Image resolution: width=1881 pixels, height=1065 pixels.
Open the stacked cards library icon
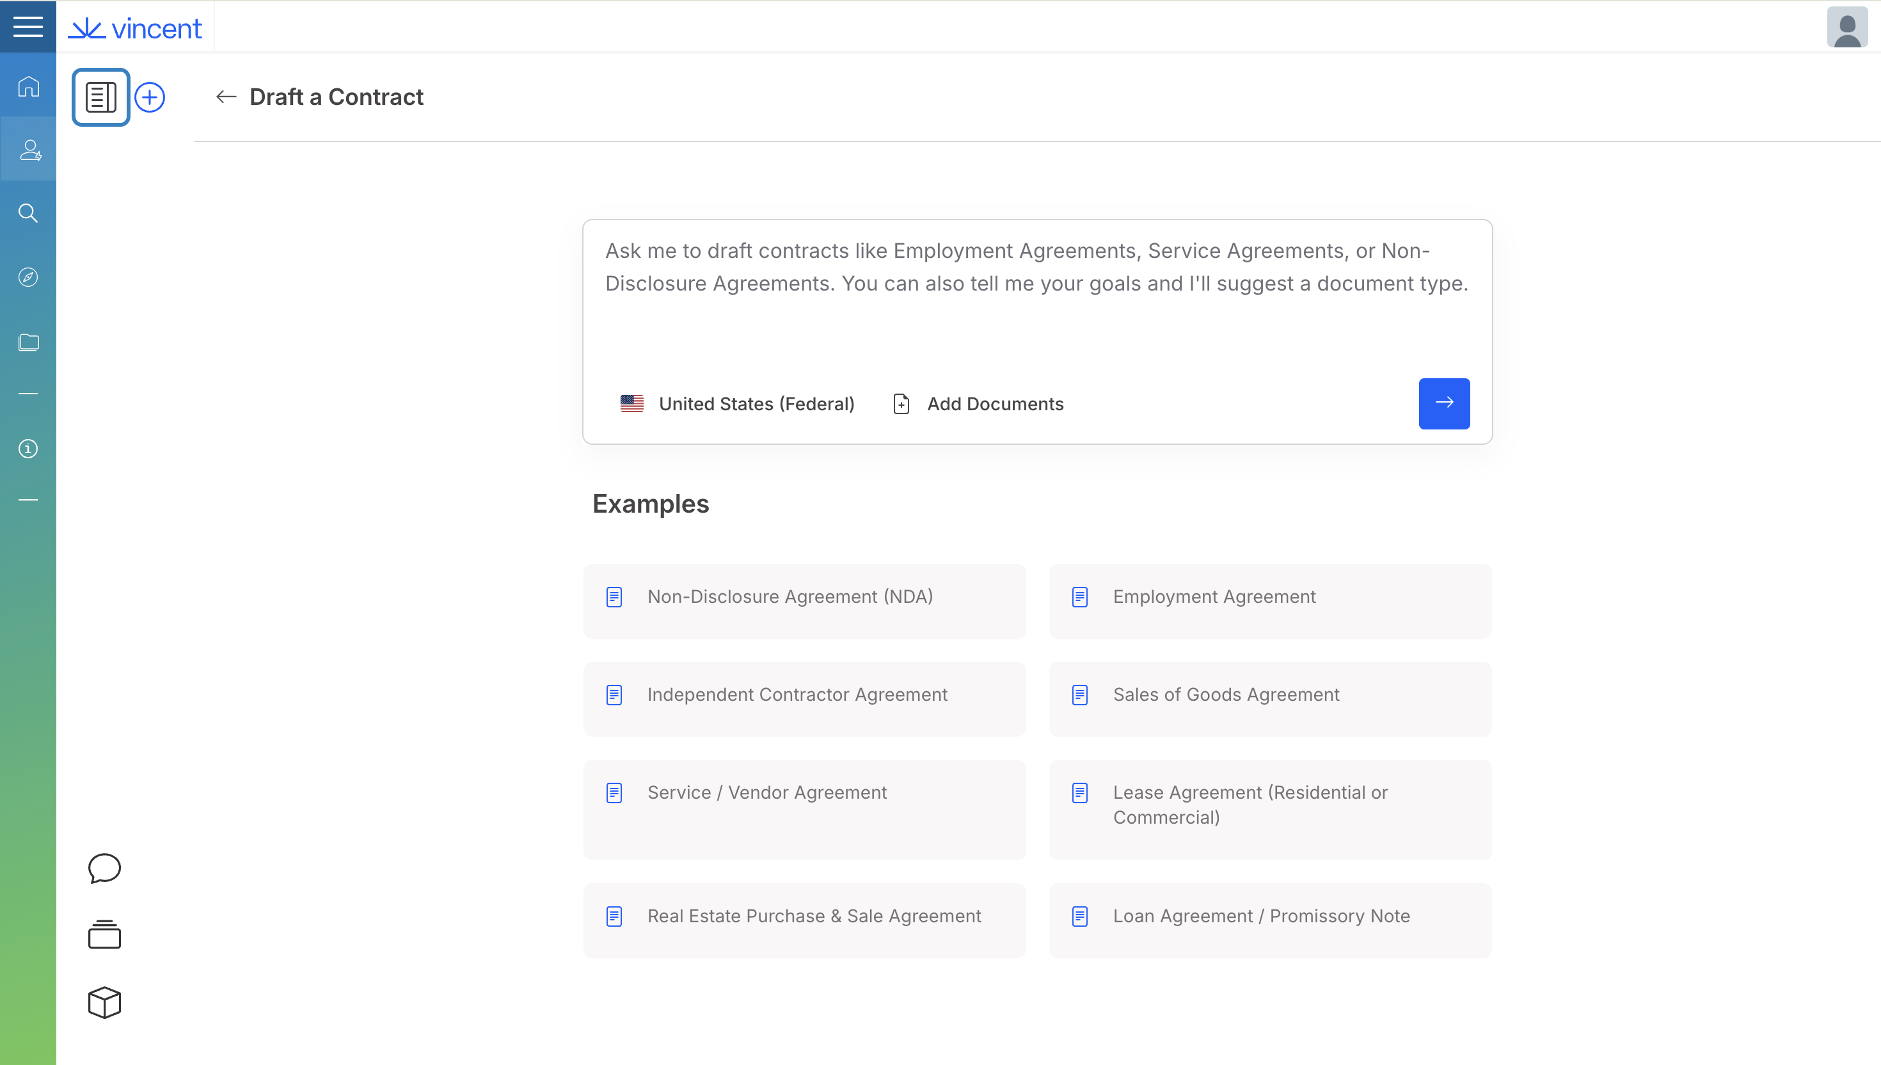[x=104, y=935]
